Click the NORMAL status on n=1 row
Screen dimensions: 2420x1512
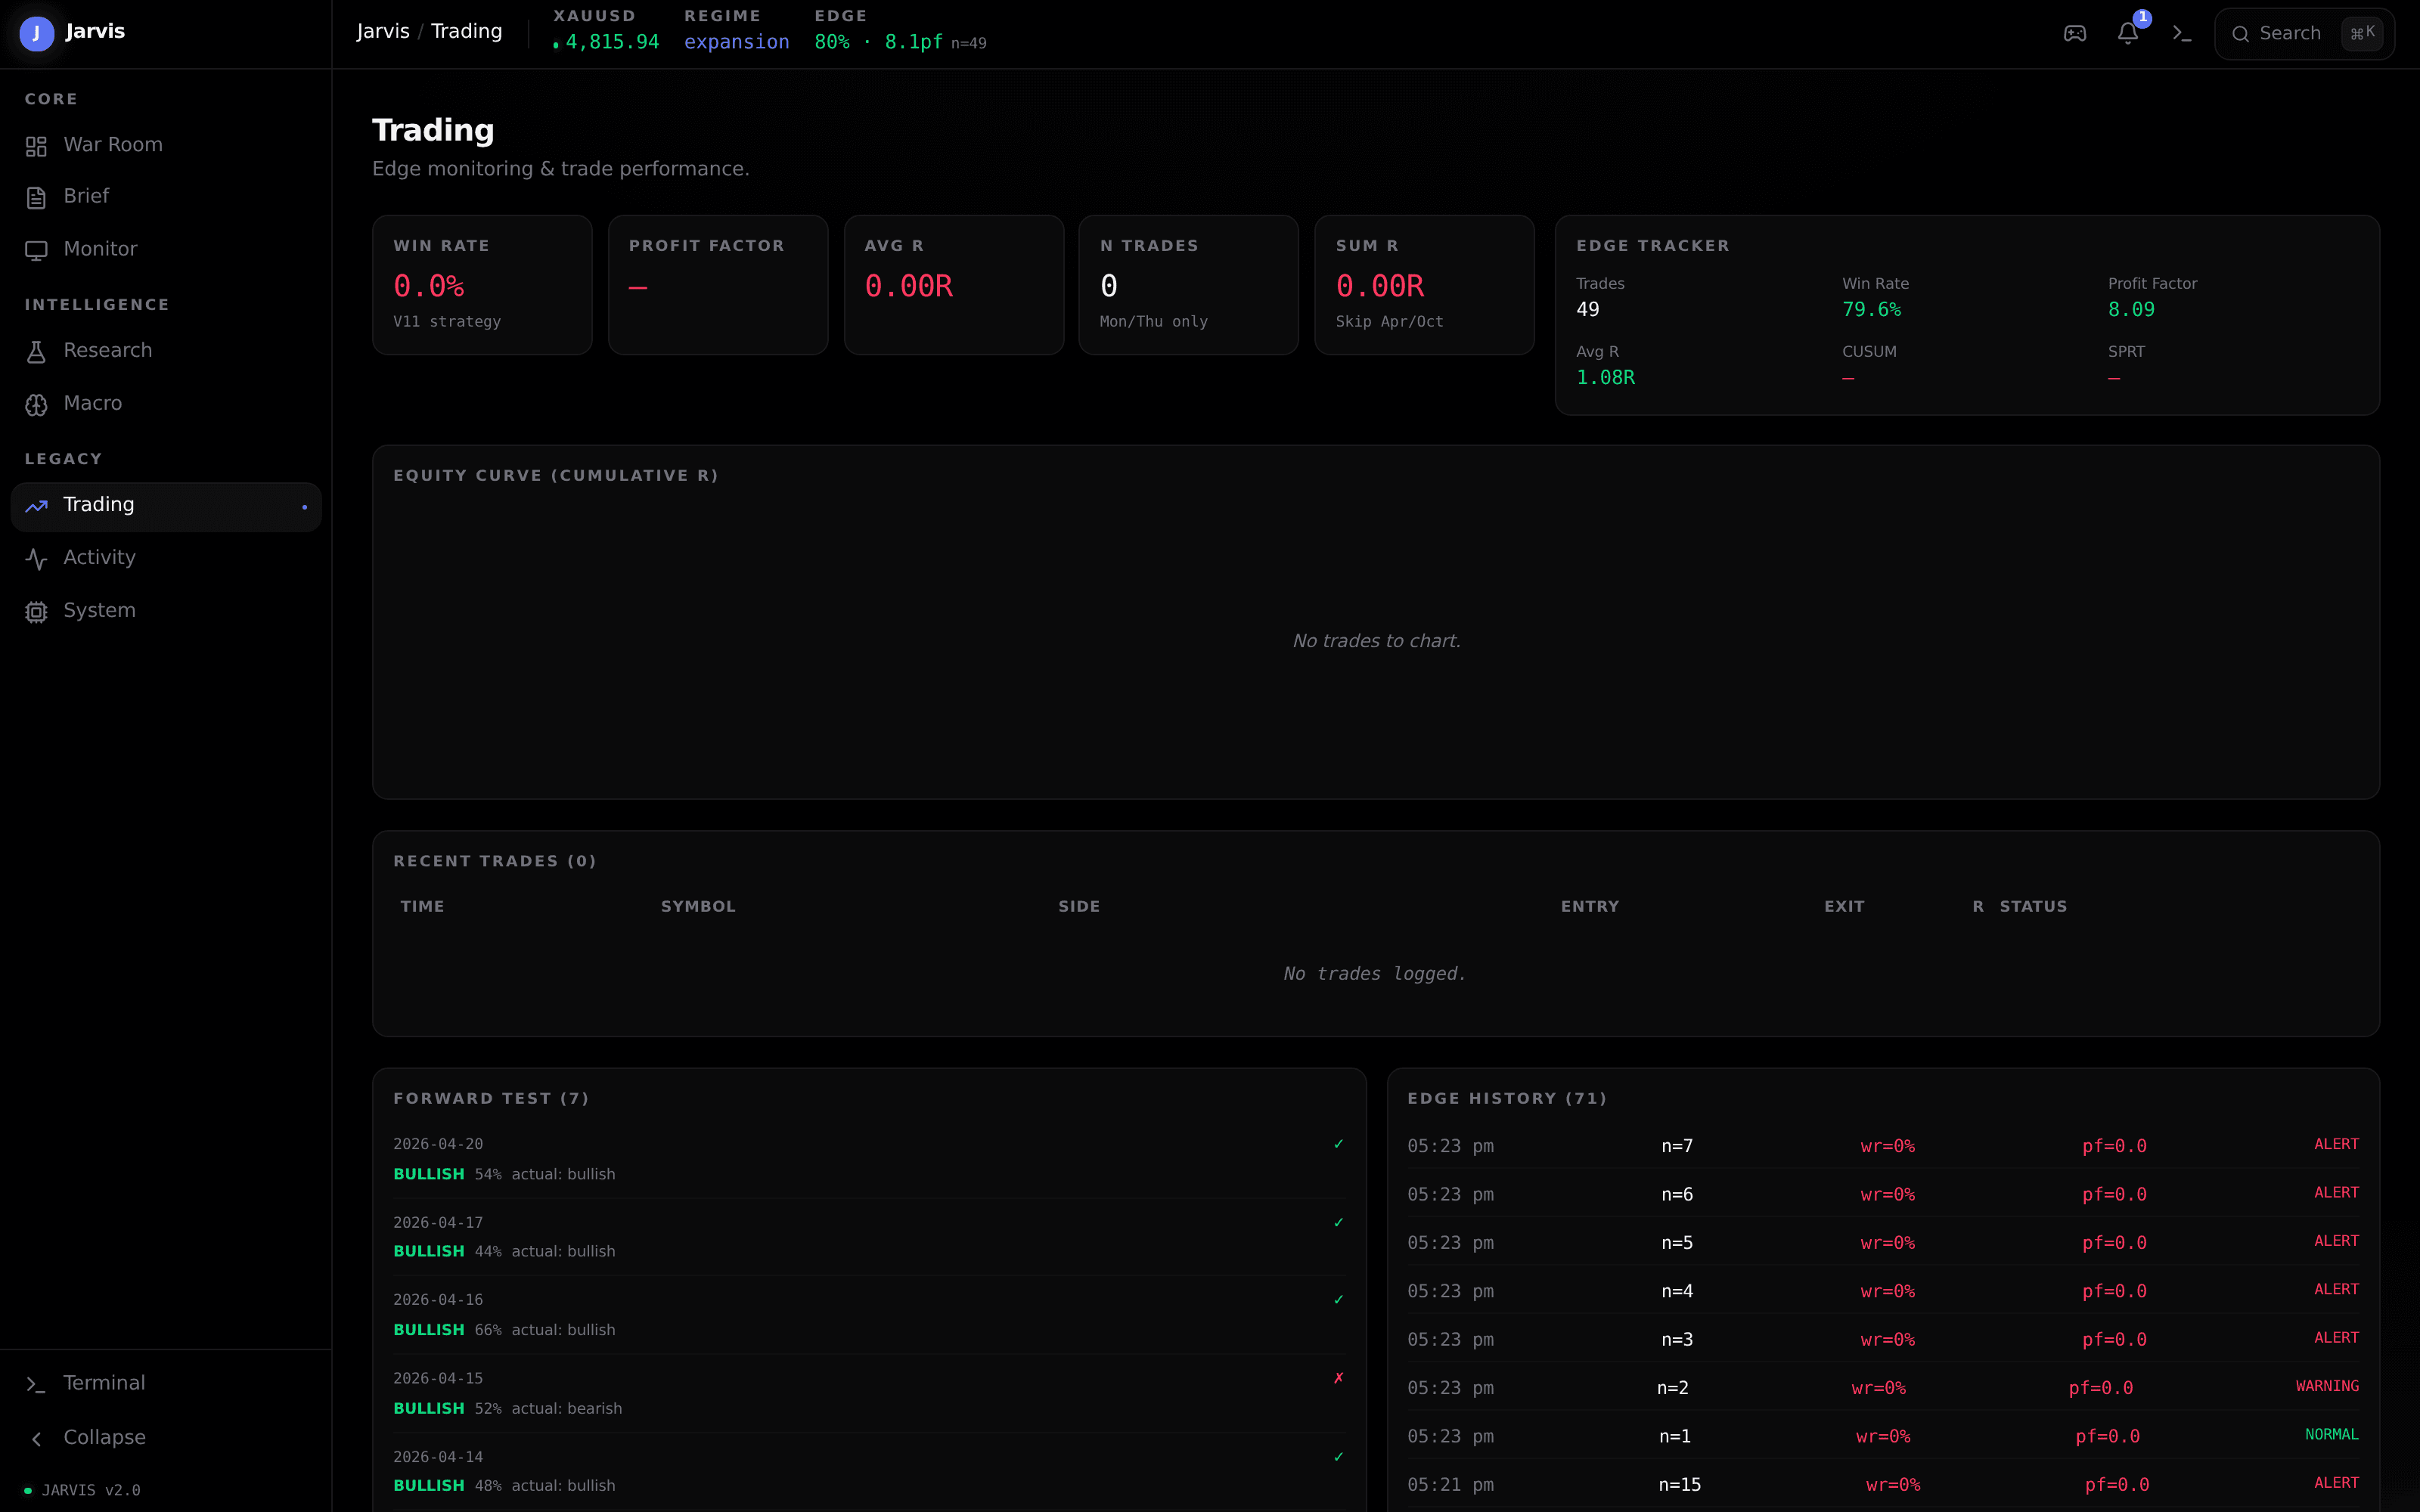click(2332, 1435)
